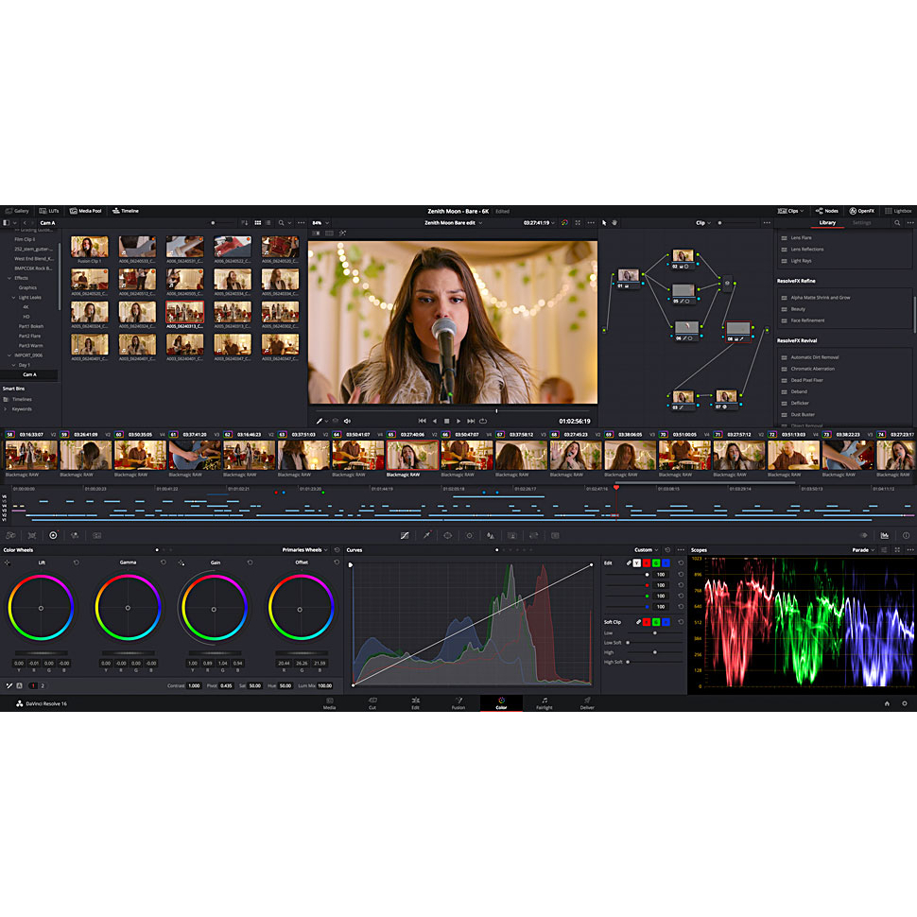This screenshot has width=917, height=917.
Task: Select the viewer qualifier picker tool
Action: click(x=320, y=421)
